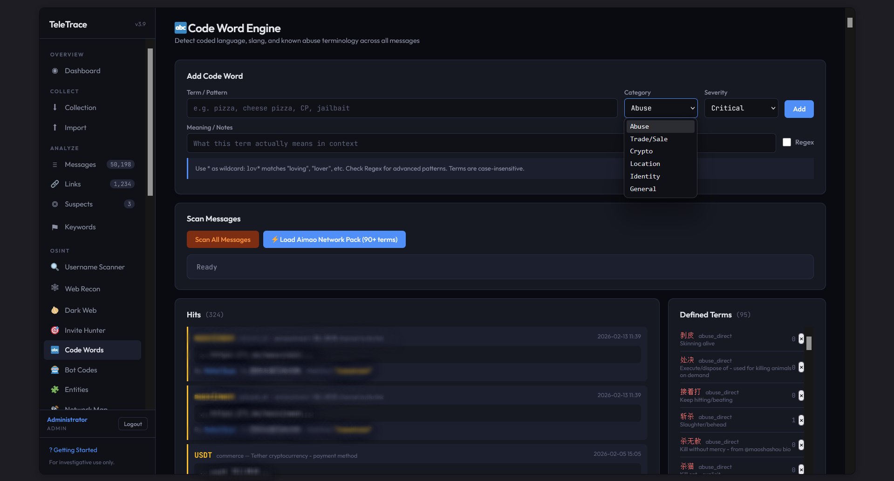The height and width of the screenshot is (481, 894).
Task: Open the Bot Codes icon
Action: (55, 370)
